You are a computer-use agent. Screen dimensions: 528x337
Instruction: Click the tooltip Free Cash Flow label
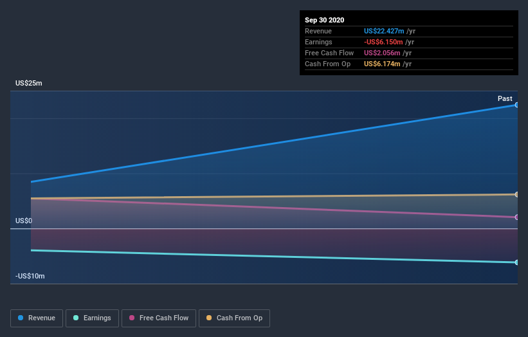point(329,53)
